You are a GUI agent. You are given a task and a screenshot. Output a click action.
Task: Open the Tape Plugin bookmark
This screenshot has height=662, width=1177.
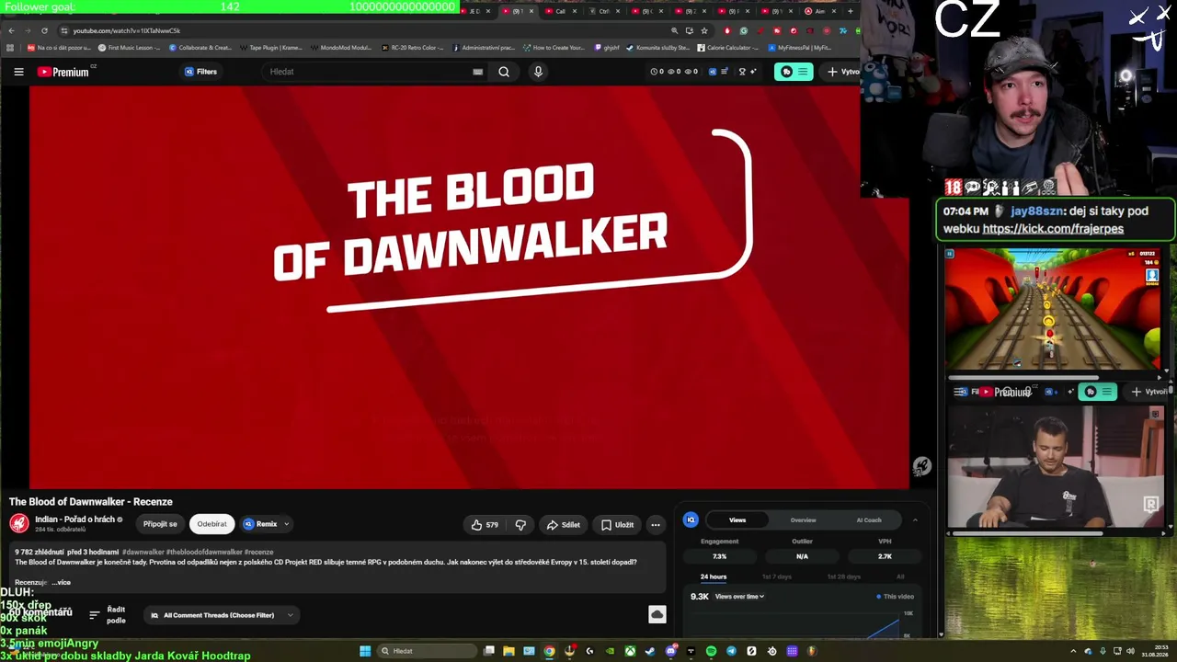tap(270, 48)
